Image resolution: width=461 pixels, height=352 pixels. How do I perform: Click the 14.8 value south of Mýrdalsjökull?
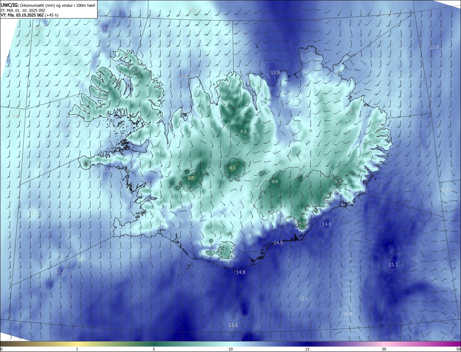[x=241, y=272]
